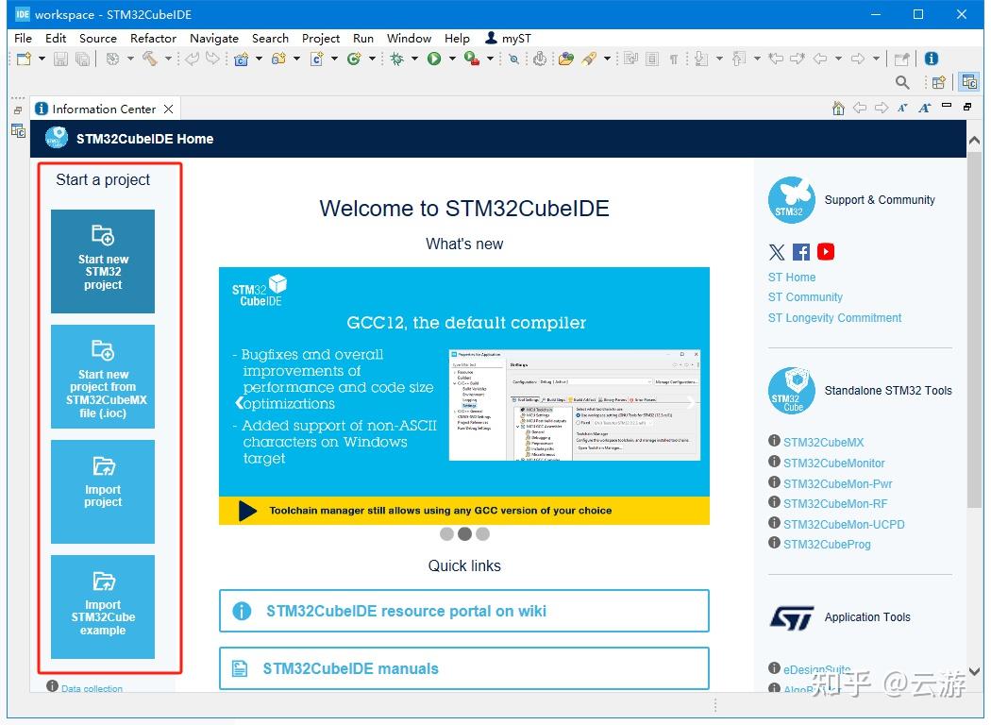Launch a debug session with the bug icon
This screenshot has height=725, width=991.
tap(396, 59)
